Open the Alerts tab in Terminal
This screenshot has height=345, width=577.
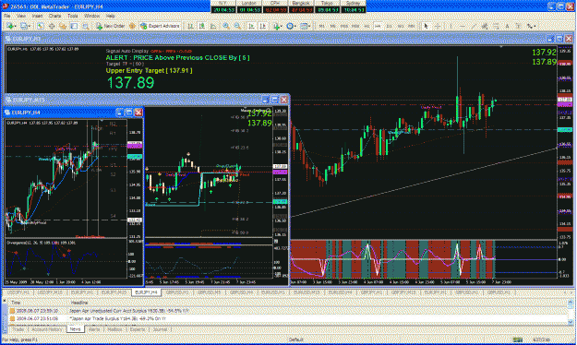point(94,329)
